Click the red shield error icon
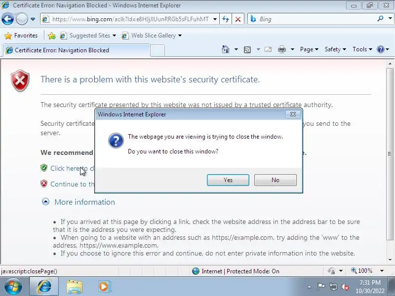Image resolution: width=395 pixels, height=296 pixels. [20, 81]
